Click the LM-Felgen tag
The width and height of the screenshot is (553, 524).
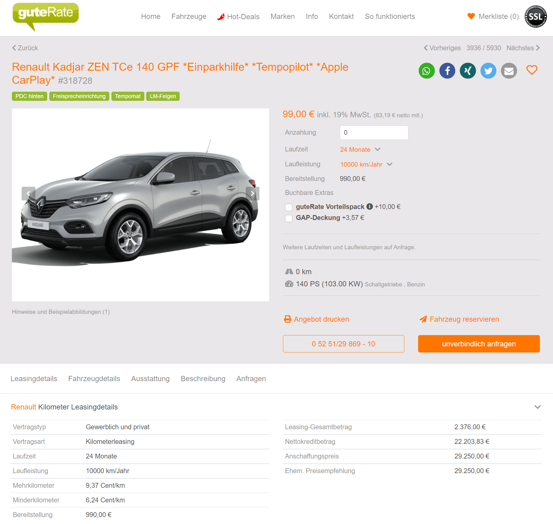163,96
